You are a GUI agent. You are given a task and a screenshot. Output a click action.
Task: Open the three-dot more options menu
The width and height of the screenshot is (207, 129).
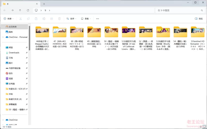coord(98,19)
